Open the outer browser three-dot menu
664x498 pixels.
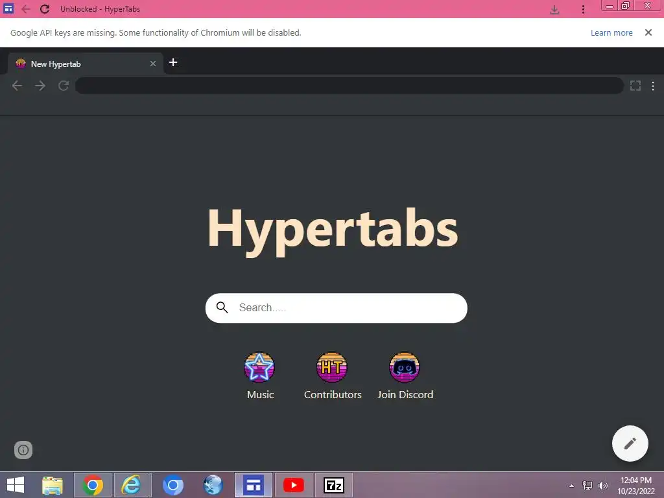(x=583, y=9)
